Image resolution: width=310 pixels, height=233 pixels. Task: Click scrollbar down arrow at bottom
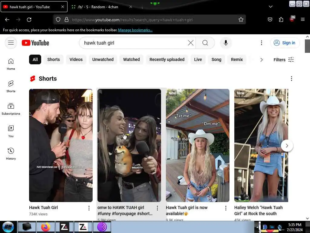tap(307, 218)
